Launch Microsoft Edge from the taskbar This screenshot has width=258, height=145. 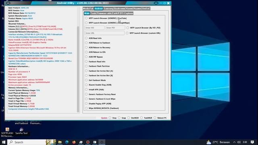(x=67, y=142)
